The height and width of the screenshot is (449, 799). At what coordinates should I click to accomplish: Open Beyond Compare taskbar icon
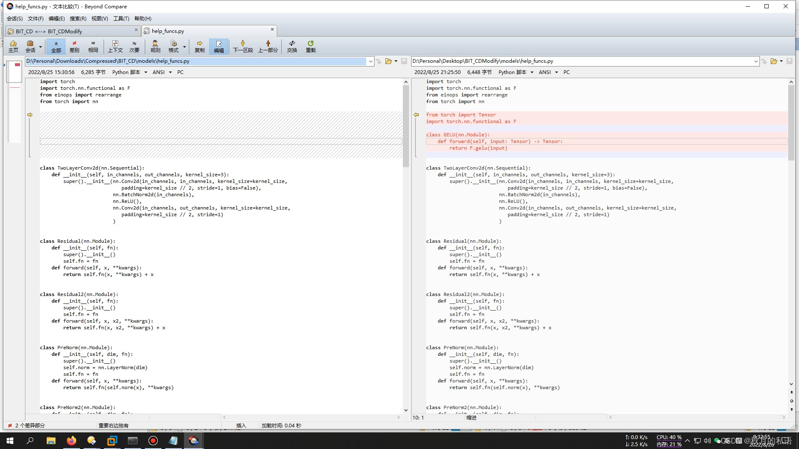pyautogui.click(x=194, y=441)
